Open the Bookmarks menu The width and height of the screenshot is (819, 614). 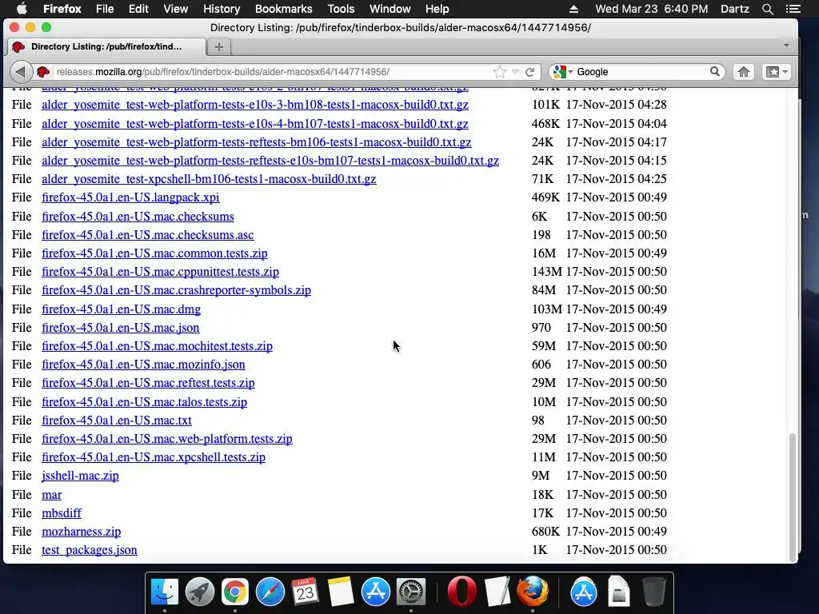(x=284, y=9)
